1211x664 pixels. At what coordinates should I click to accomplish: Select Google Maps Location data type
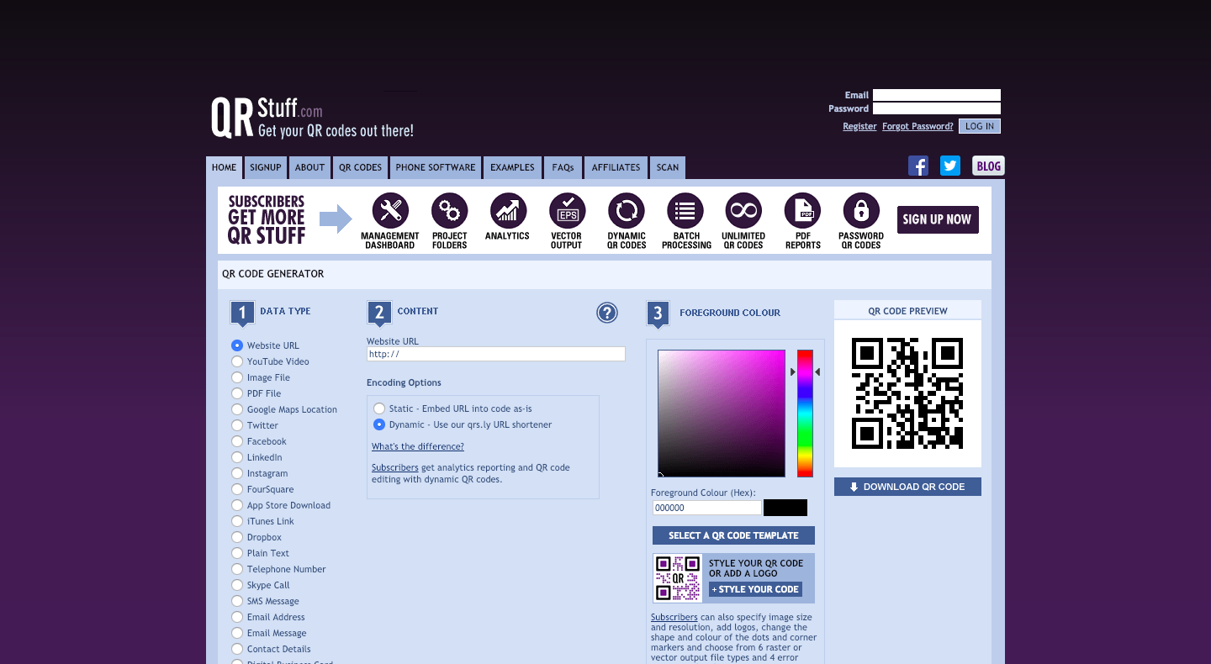tap(237, 409)
